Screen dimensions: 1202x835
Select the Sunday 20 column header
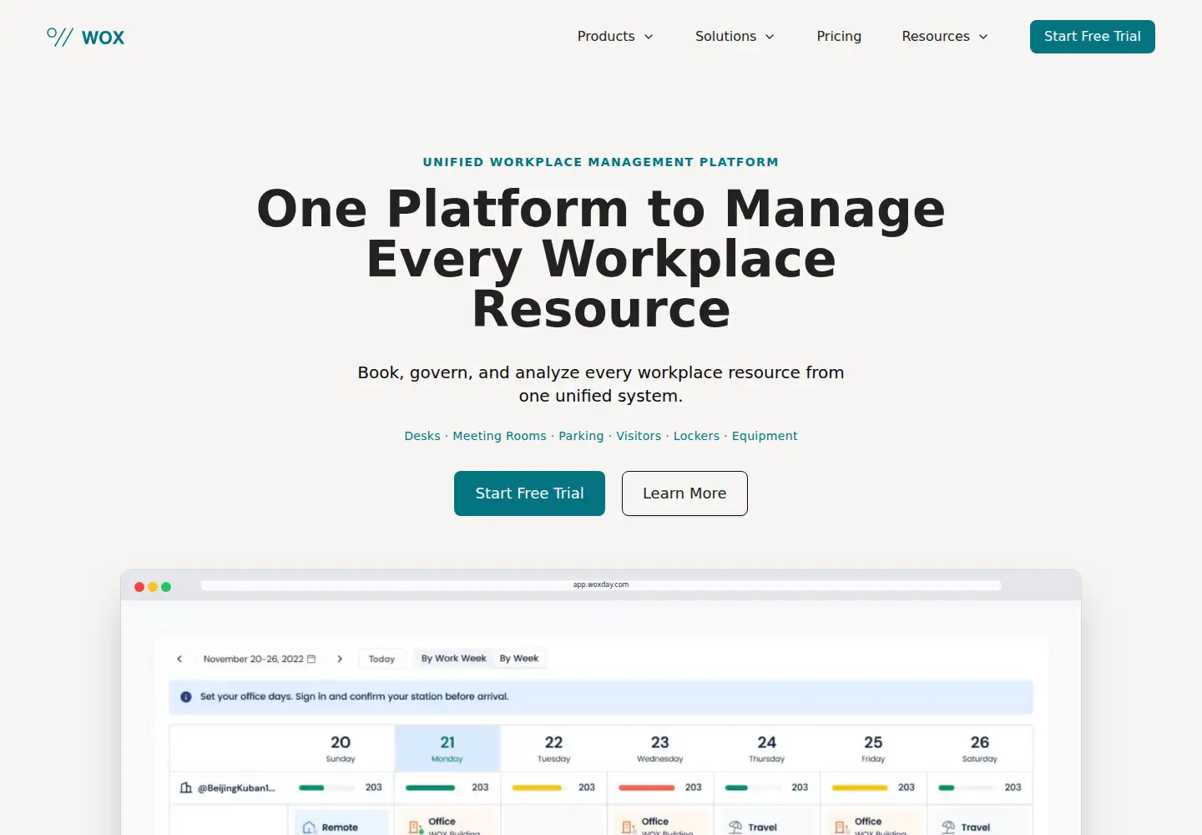pyautogui.click(x=341, y=748)
